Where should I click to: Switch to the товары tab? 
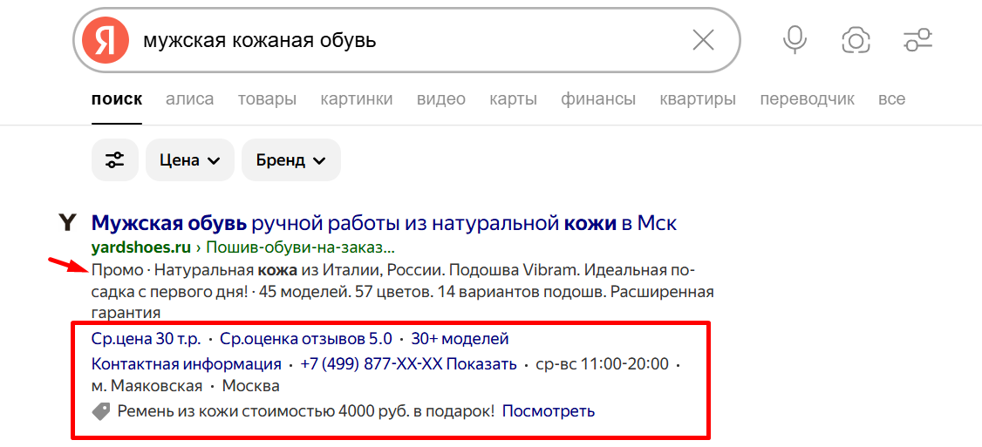(267, 98)
